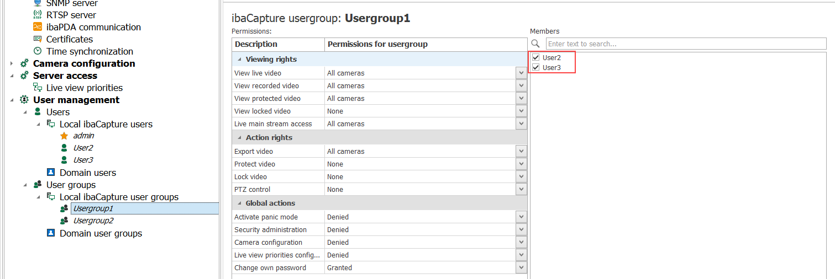Viewport: 835px width, 279px height.
Task: Collapse the Server access tree node
Action: 12,76
